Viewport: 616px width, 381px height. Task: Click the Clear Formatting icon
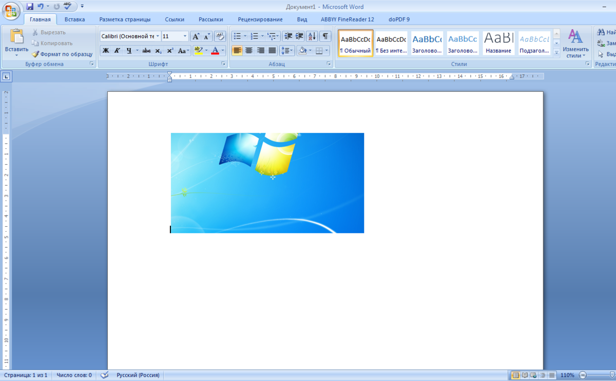pyautogui.click(x=220, y=36)
